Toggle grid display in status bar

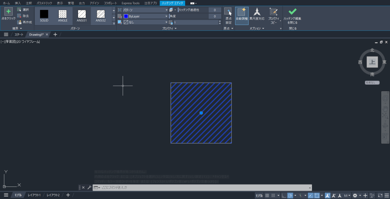click(267, 195)
